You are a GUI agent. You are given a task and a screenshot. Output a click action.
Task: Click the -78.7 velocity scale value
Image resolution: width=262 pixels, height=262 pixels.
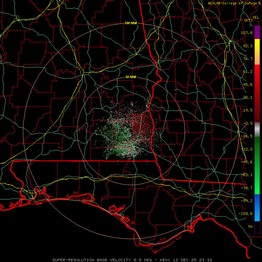point(247,188)
